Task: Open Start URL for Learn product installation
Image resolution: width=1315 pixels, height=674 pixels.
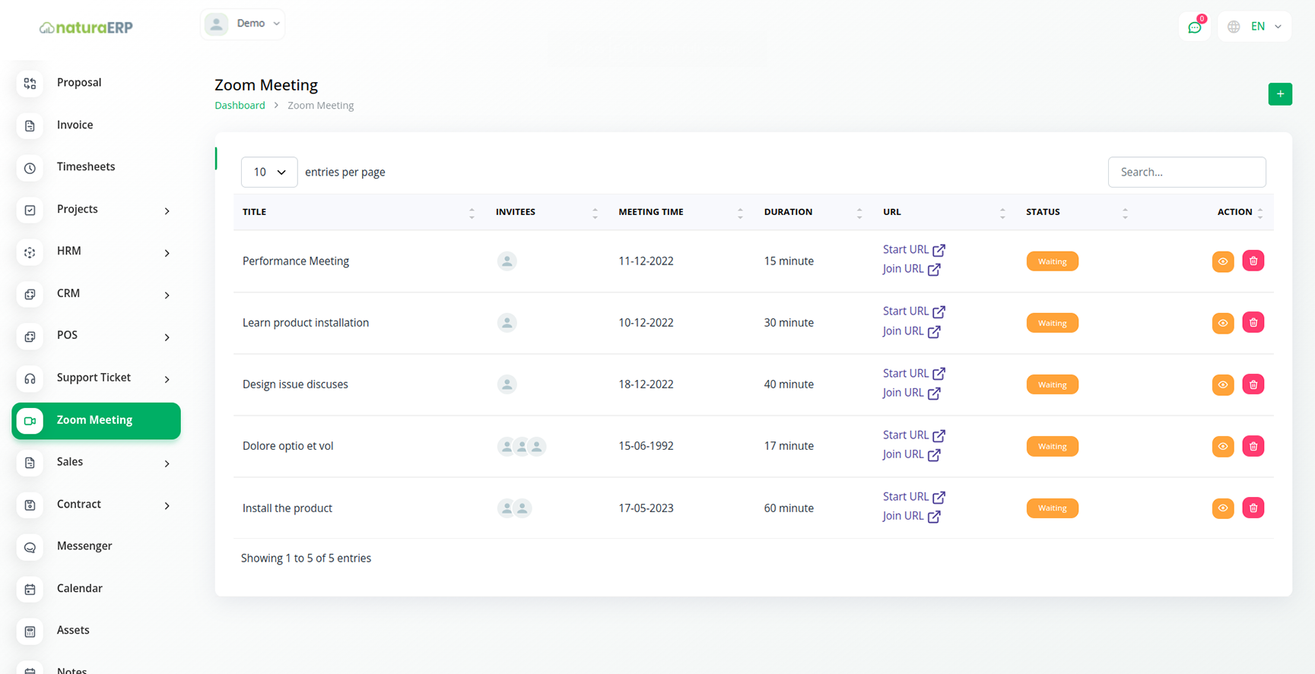Action: point(913,312)
